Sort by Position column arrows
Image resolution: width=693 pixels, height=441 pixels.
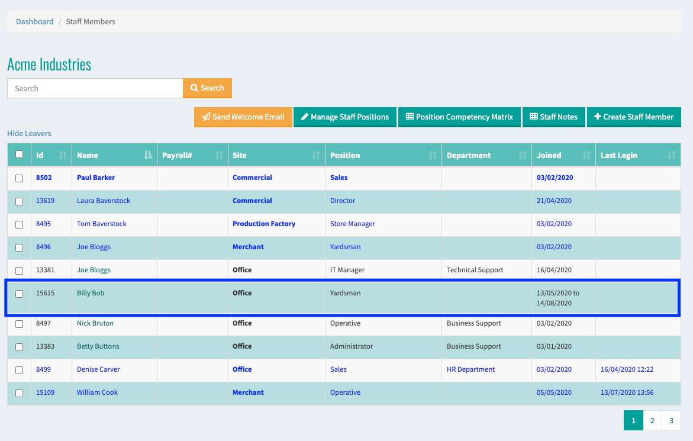pos(433,155)
